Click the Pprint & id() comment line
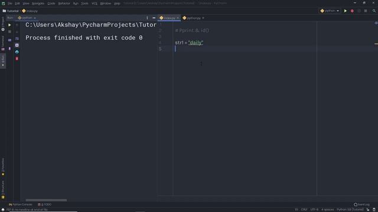Image resolution: width=378 pixels, height=212 pixels. [192, 31]
